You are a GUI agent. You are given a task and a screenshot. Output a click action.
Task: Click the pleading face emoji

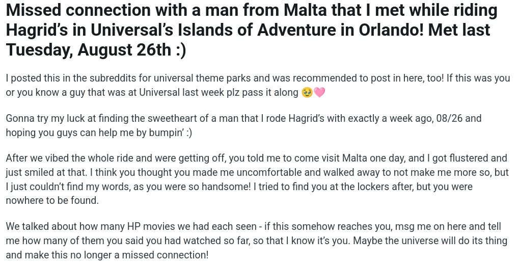click(306, 93)
